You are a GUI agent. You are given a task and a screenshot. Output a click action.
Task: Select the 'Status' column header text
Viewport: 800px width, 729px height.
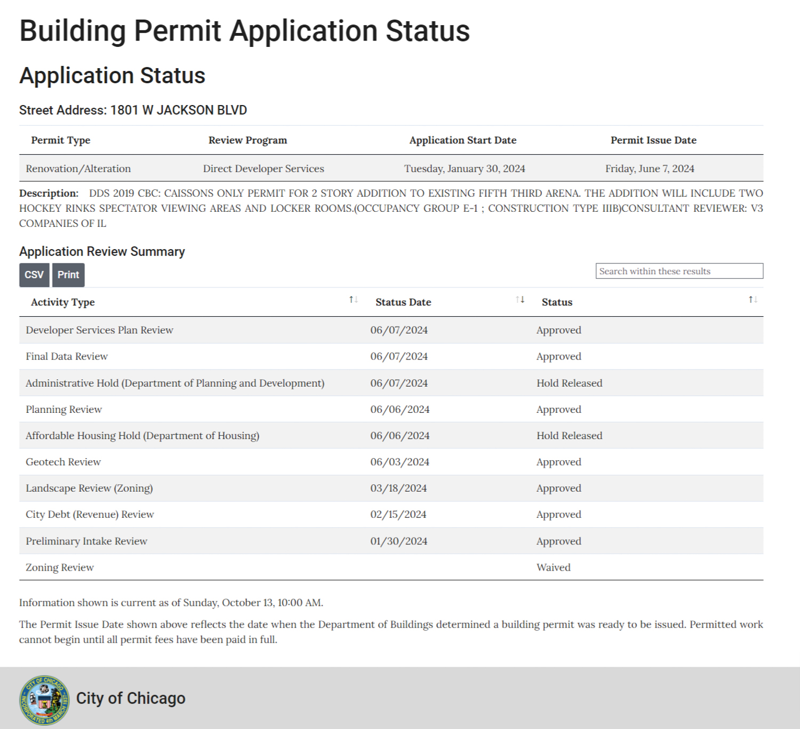[557, 302]
